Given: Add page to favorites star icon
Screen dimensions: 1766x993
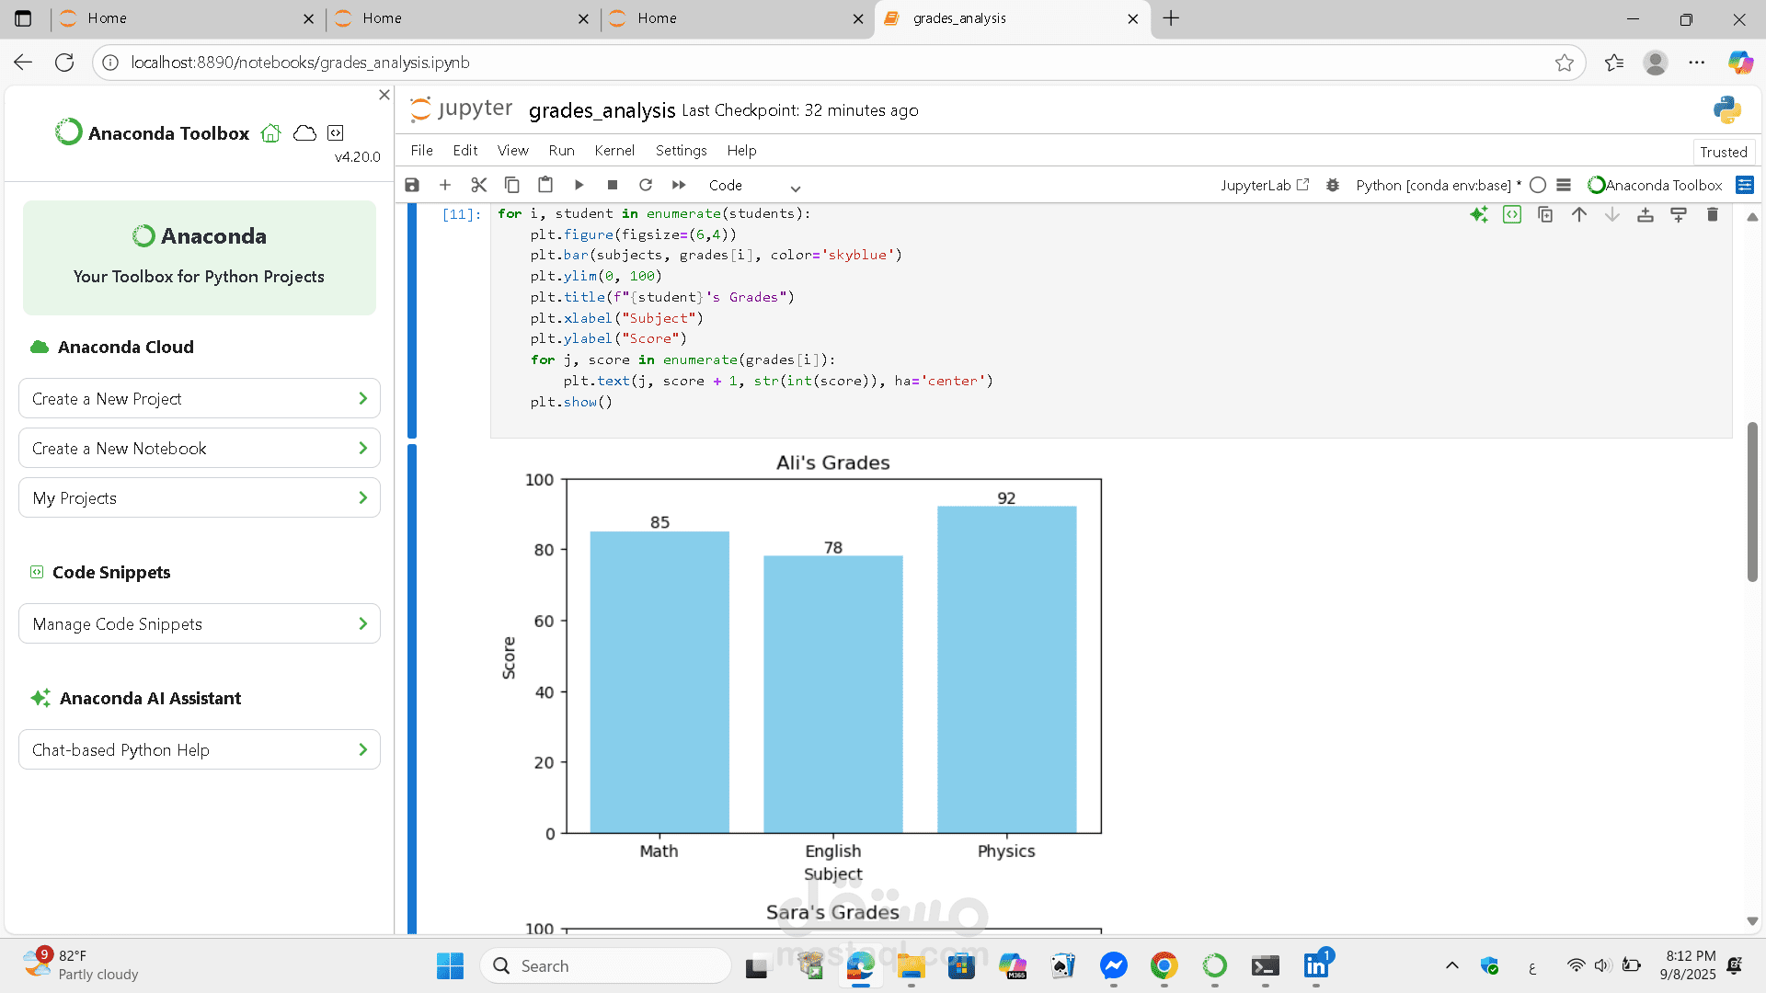Looking at the screenshot, I should tap(1564, 63).
